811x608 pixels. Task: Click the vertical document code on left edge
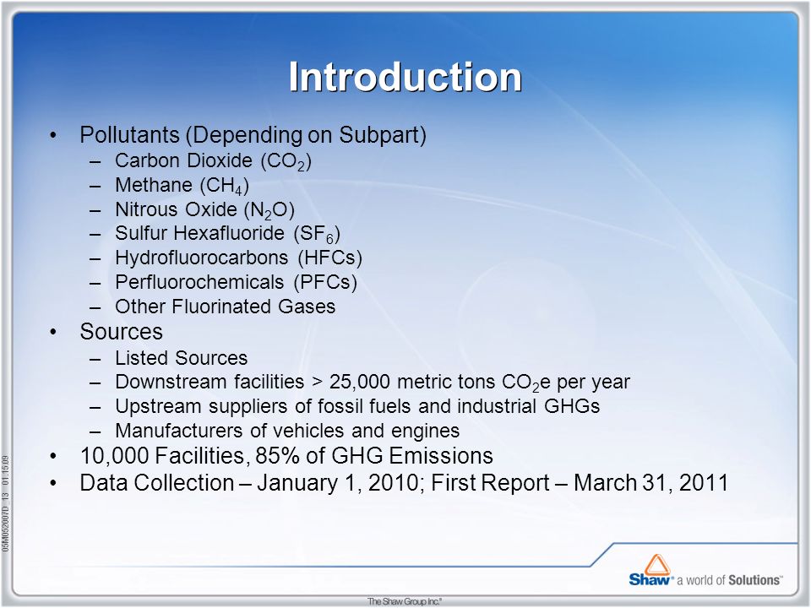(5, 503)
